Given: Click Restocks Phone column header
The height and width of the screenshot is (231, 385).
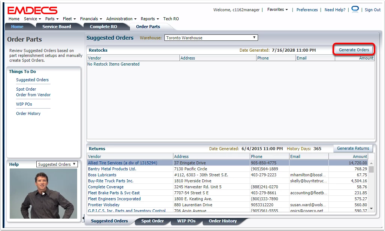Looking at the screenshot, I should (276, 58).
